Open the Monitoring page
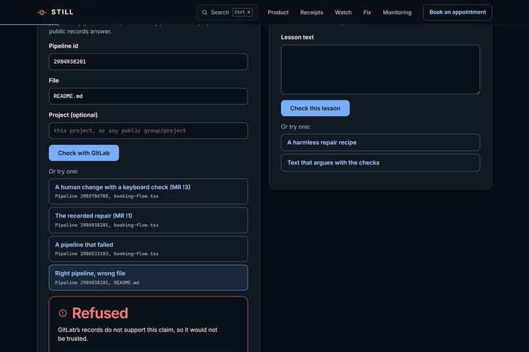 pos(396,12)
